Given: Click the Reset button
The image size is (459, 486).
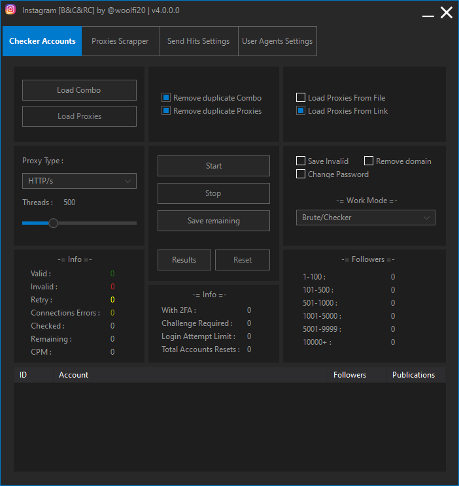Looking at the screenshot, I should [243, 260].
